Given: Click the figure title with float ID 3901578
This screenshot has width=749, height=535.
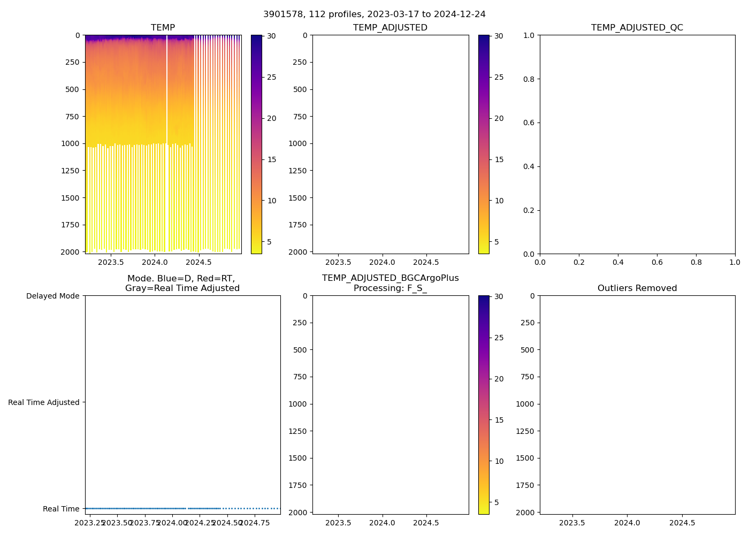Looking at the screenshot, I should pos(374,14).
